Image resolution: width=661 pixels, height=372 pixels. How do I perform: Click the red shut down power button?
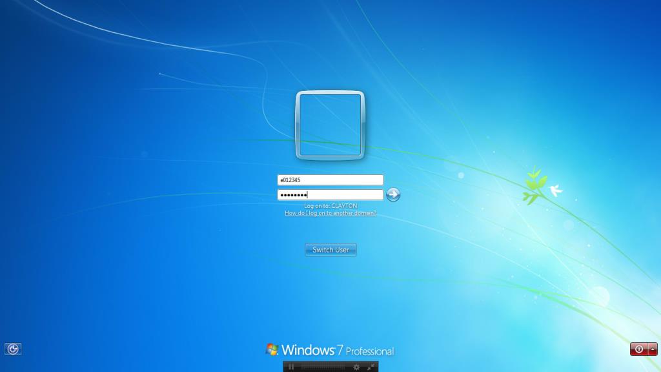[639, 349]
